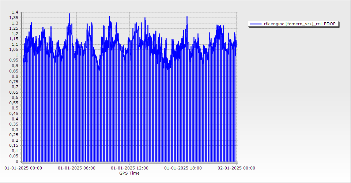Image resolution: width=351 pixels, height=183 pixels.
Task: Click the highest PDOP peak before 06:00
Action: (69, 14)
